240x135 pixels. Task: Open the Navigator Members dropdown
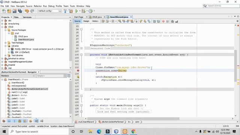point(18,76)
